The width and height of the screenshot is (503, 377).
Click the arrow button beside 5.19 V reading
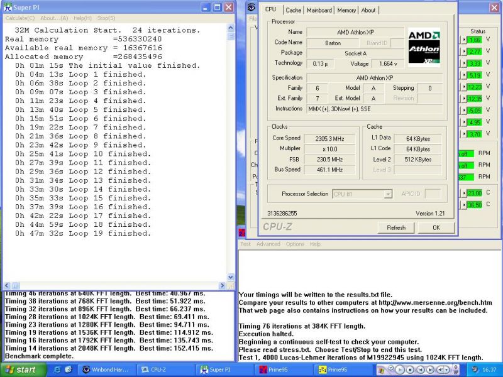click(464, 75)
